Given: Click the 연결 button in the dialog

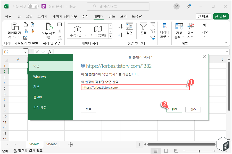Looking at the screenshot, I should click(174, 109).
